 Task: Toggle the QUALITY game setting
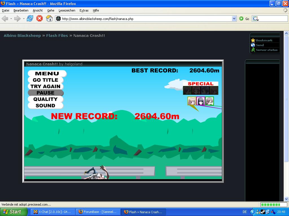point(45,99)
